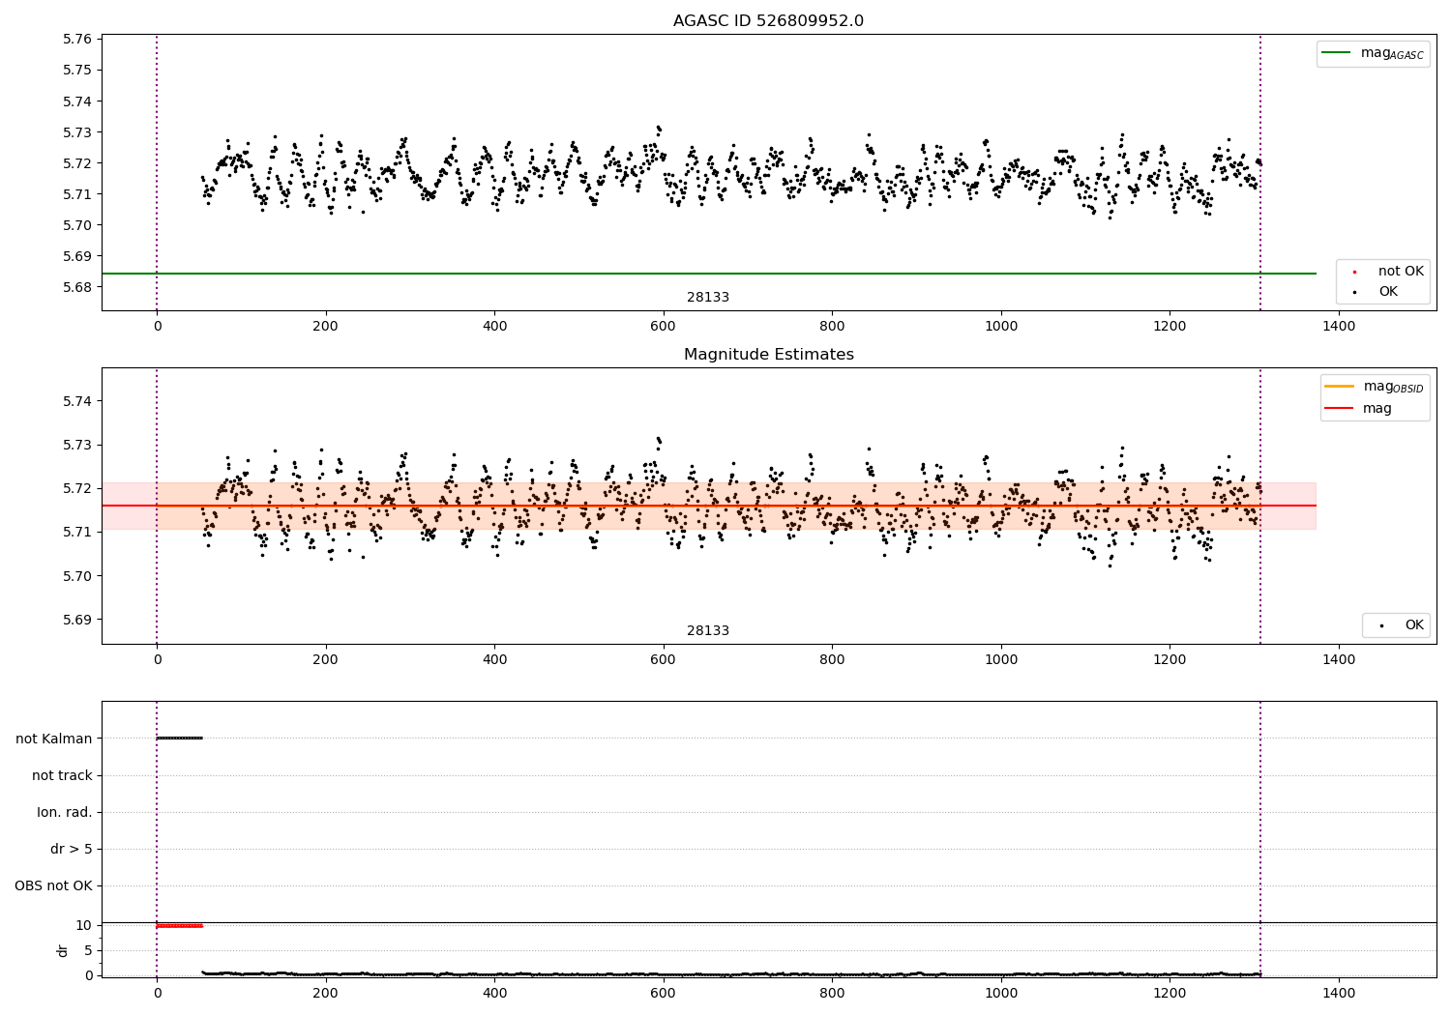Click the "200" x-tick under the Magnitude Estimates plot
The height and width of the screenshot is (1015, 1451).
pos(325,660)
